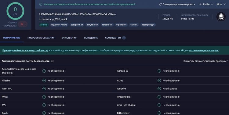Expand the More dropdown menu

click(221, 4)
